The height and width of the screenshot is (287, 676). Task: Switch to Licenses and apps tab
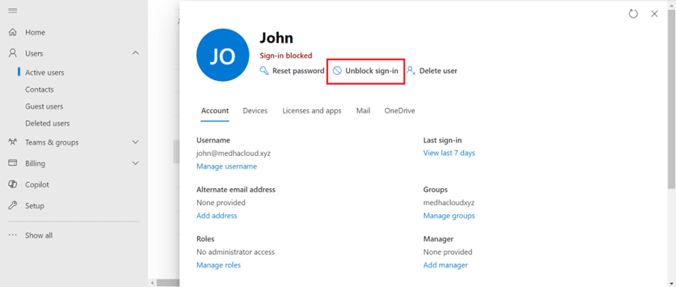pyautogui.click(x=312, y=111)
